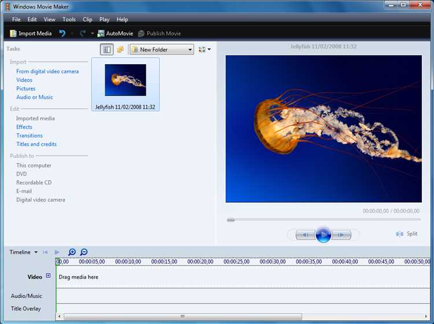
Task: Click Publish Movie in the toolbar
Action: (160, 34)
